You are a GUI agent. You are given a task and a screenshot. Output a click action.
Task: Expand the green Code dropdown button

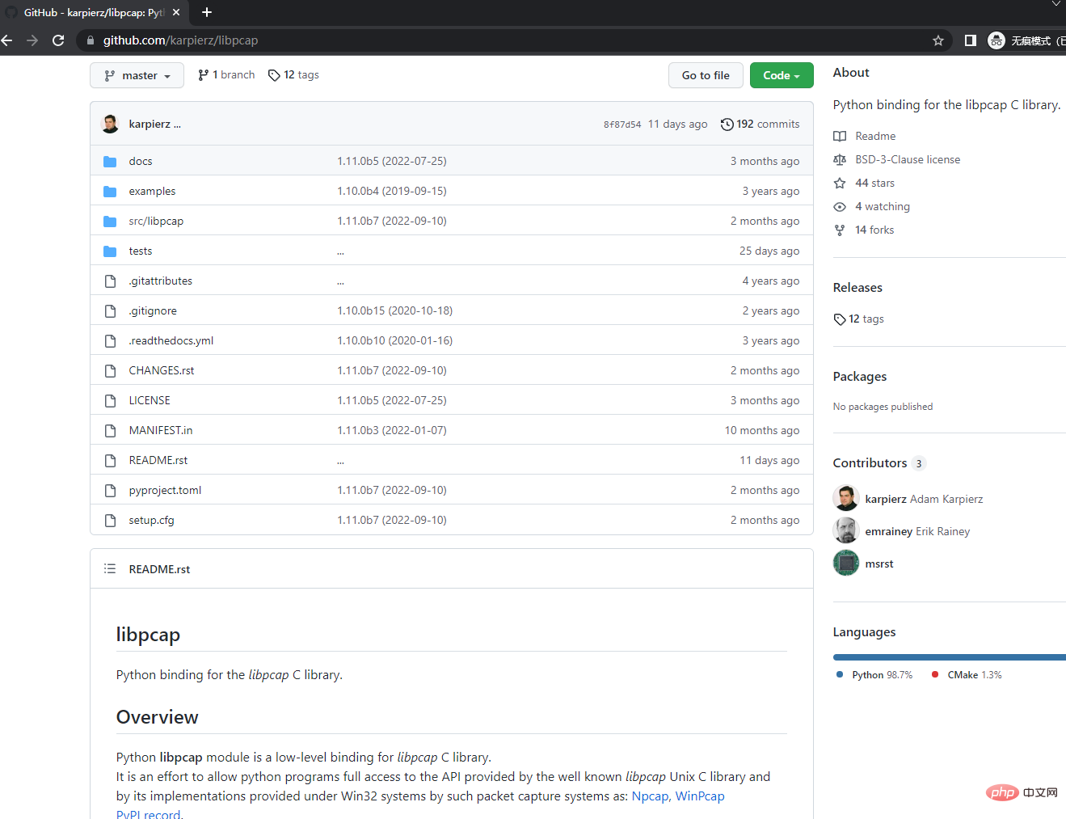(782, 75)
